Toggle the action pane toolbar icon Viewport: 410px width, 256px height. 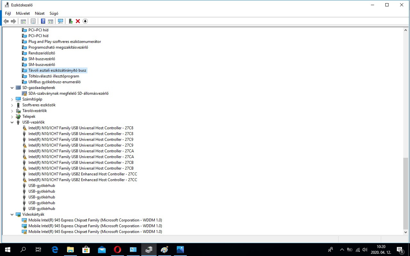(x=51, y=21)
